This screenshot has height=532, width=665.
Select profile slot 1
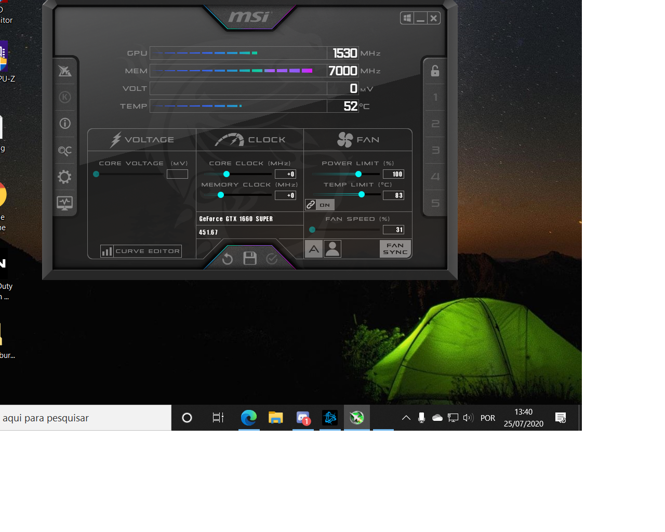pos(435,97)
